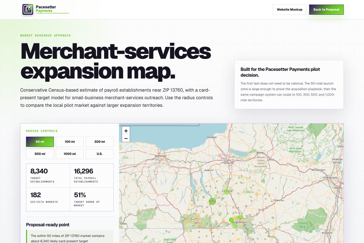Click the Radius Controls label
The image size is (364, 243).
point(42,131)
